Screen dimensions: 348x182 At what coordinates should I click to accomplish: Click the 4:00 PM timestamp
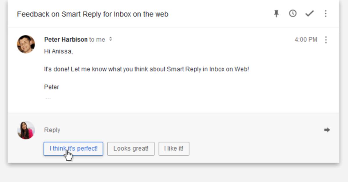point(306,40)
